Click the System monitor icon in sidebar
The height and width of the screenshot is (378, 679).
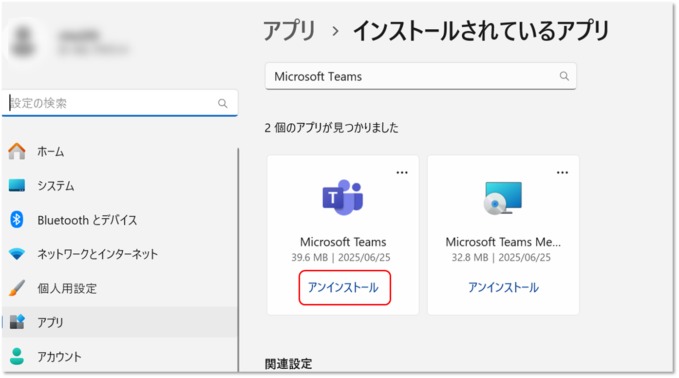pos(17,186)
